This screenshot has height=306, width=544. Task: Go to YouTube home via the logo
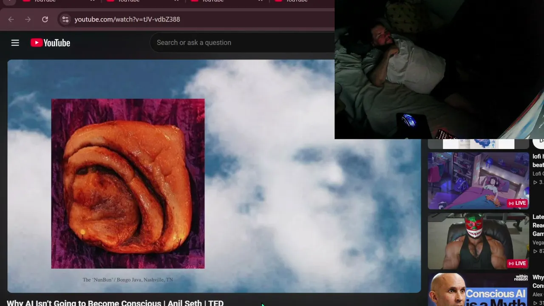(x=50, y=42)
